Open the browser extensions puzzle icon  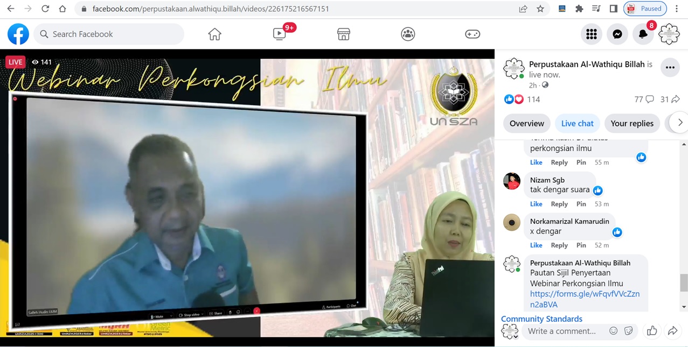(579, 9)
